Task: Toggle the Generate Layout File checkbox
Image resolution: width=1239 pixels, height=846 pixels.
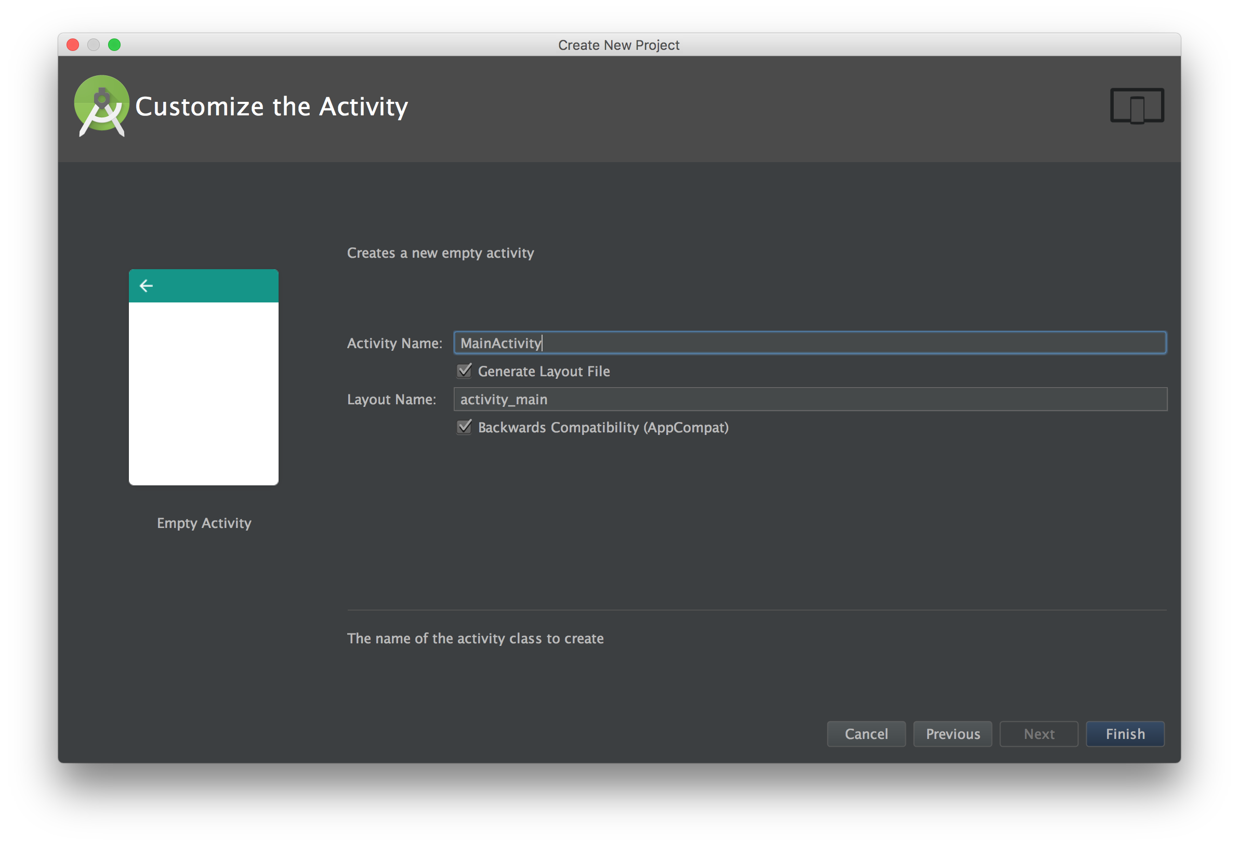Action: [465, 371]
